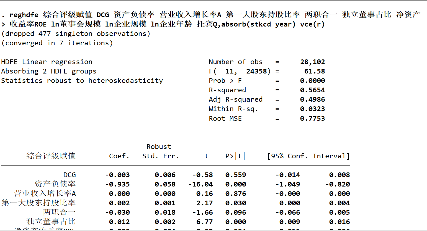Click the 95% Conf. Interval header
Viewport: 427px width, 231px height.
(x=308, y=156)
